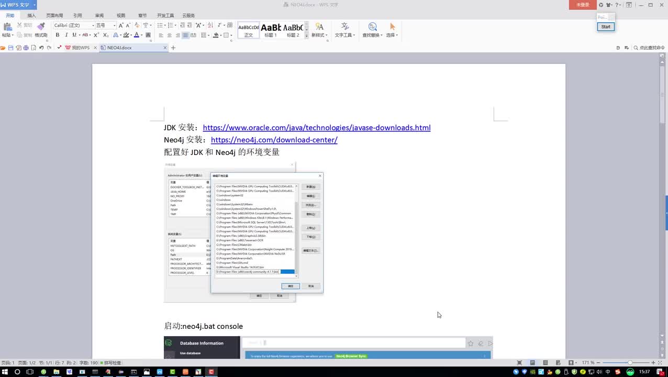Viewport: 668px width, 377px height.
Task: Click the environment variables screenshot image
Action: click(243, 232)
